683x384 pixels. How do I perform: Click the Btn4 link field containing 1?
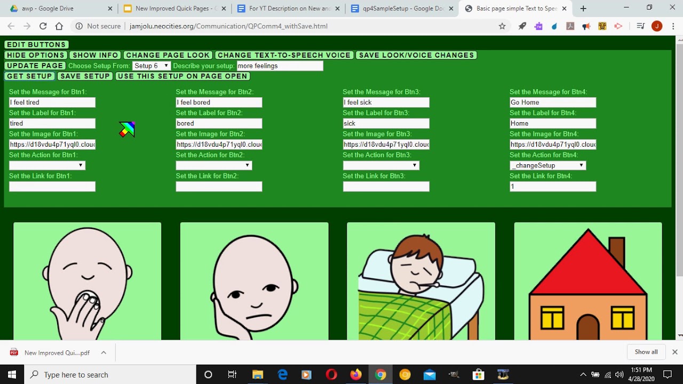(x=553, y=186)
